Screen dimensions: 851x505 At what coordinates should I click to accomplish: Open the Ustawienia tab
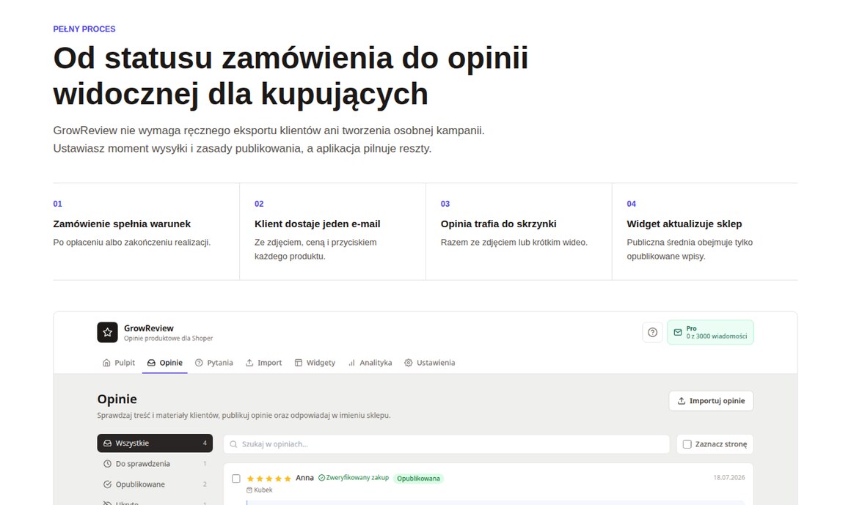[429, 363]
